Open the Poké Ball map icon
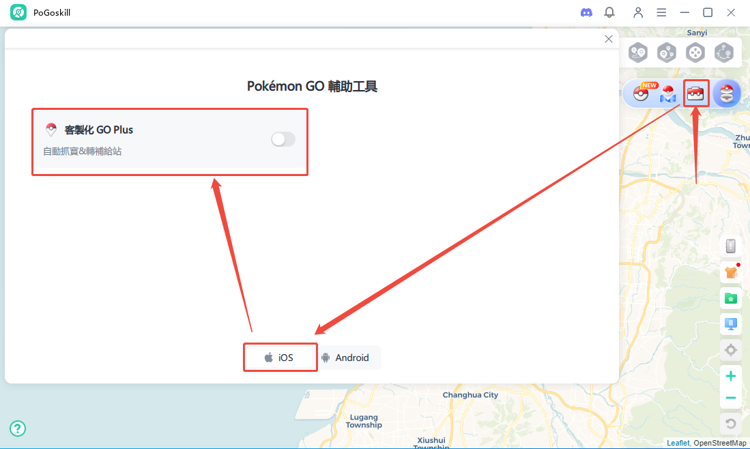Image resolution: width=750 pixels, height=449 pixels. click(x=667, y=93)
